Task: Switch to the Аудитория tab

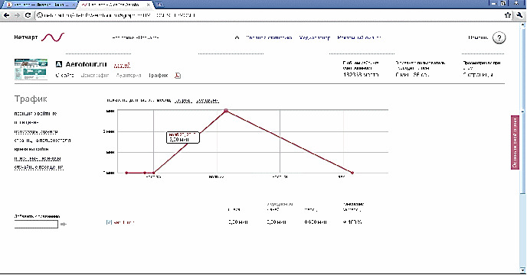Action: (129, 75)
